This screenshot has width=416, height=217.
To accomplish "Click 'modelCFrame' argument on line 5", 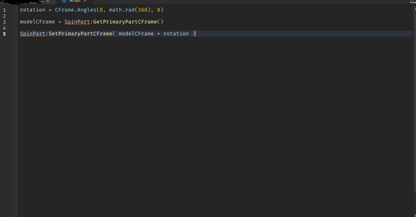I will point(136,34).
